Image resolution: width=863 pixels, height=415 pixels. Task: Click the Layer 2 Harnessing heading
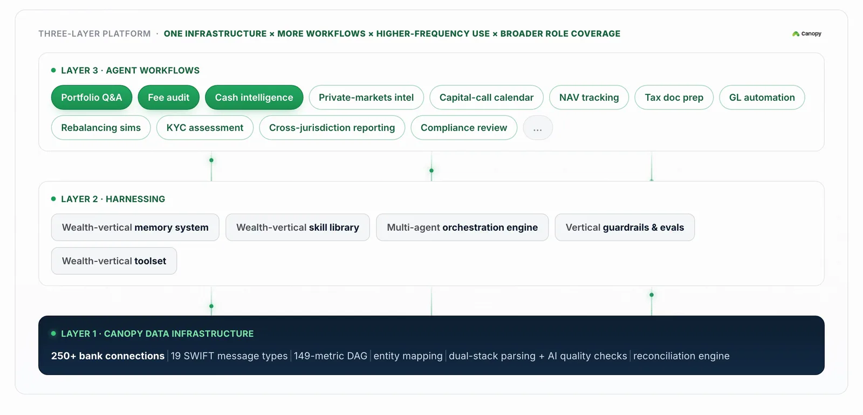click(113, 199)
